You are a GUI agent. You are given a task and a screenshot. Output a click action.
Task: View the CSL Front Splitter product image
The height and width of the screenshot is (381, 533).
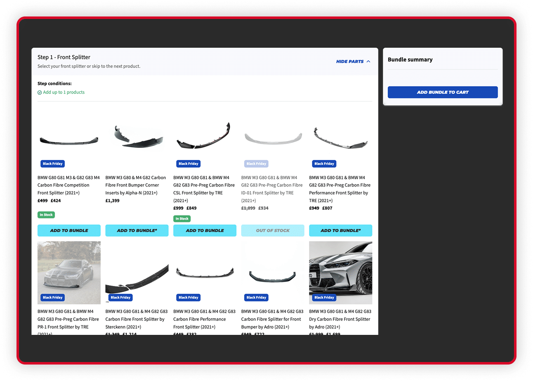[205, 137]
